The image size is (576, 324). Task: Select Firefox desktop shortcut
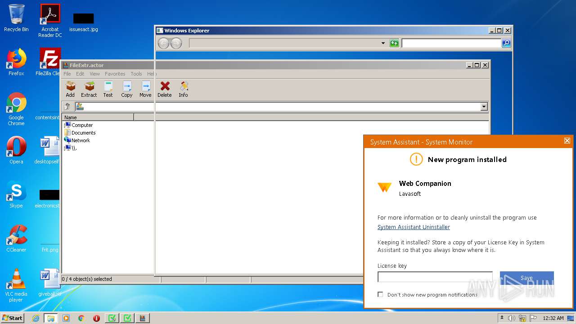(x=16, y=62)
